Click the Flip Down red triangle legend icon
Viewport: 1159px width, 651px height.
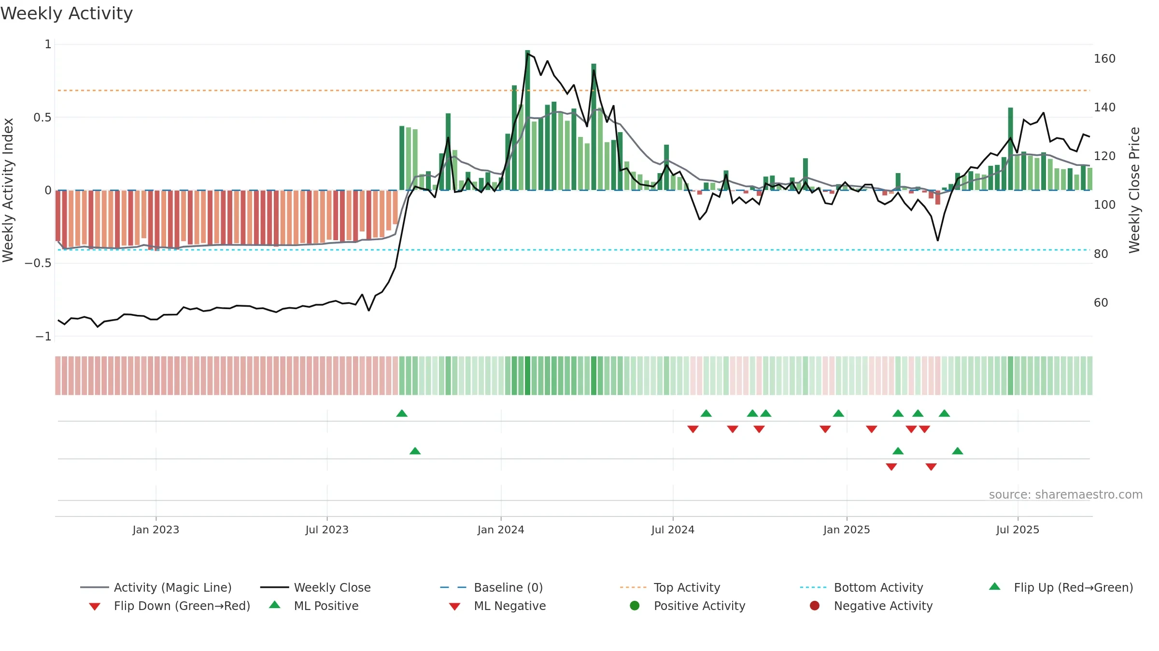click(95, 606)
